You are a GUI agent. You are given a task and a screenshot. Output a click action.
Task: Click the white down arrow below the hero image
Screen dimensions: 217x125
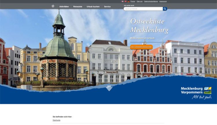(109, 88)
